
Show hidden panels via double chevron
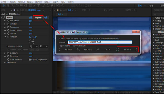[x=50, y=10]
